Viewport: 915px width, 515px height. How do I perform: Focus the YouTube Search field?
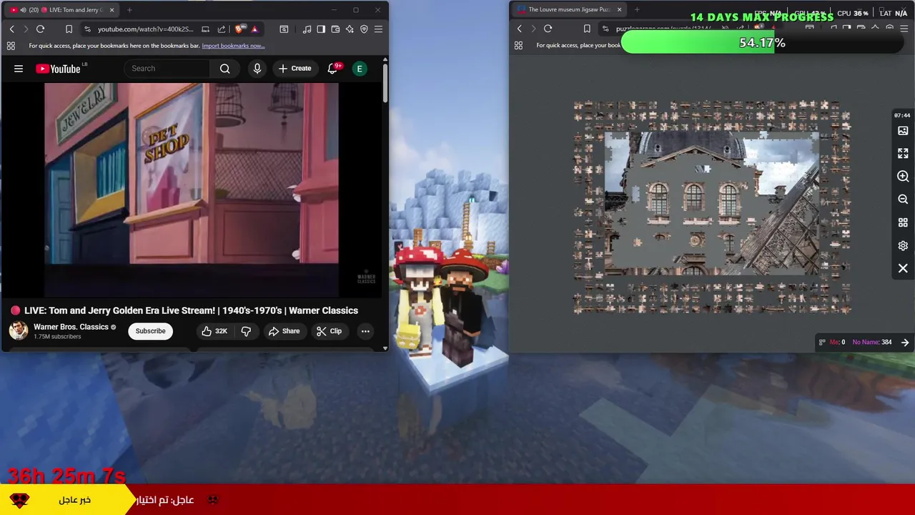(167, 69)
